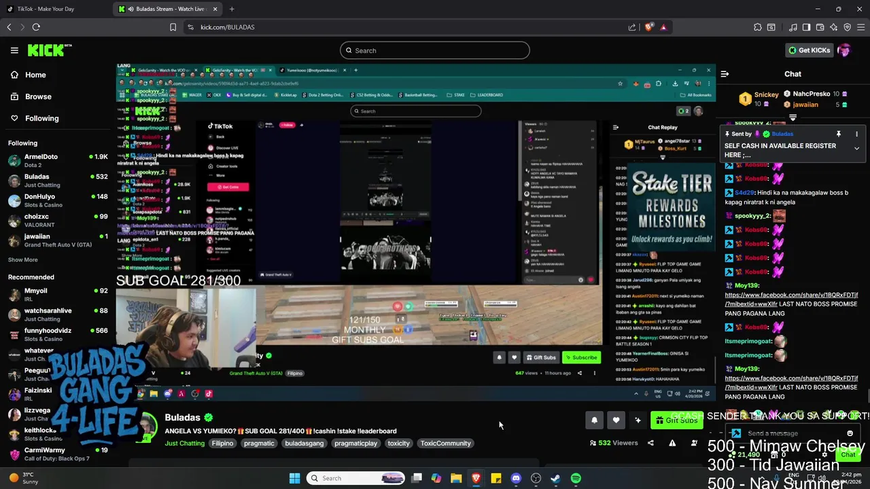Open the Brave Wallet icon

[x=820, y=27]
